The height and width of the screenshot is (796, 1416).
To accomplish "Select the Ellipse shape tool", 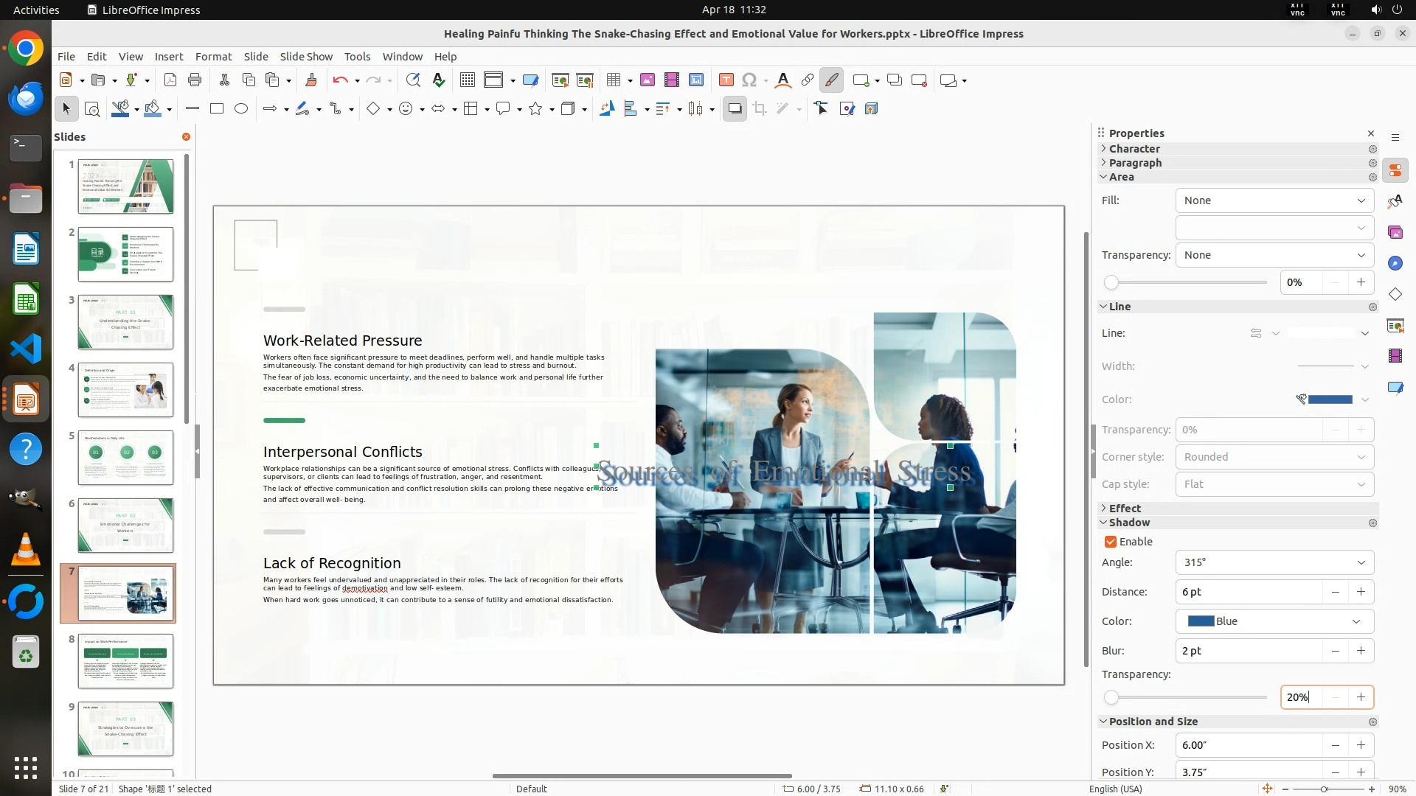I will pos(241,109).
